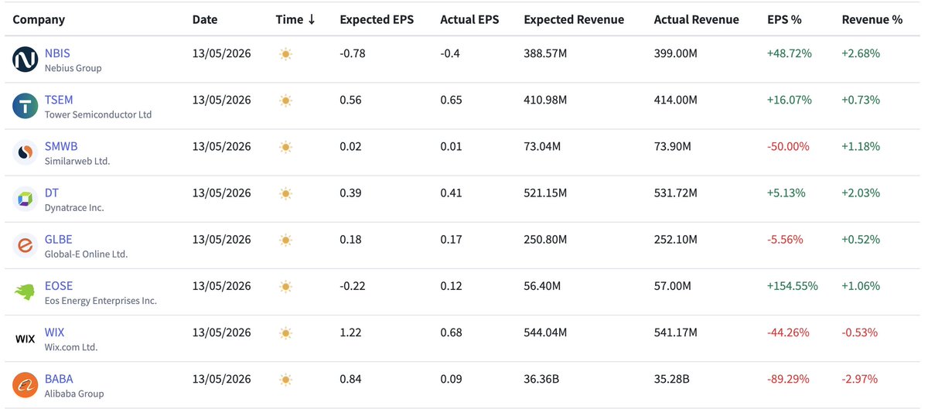Click the Dynatrace logo icon
The width and height of the screenshot is (928, 409).
point(26,199)
